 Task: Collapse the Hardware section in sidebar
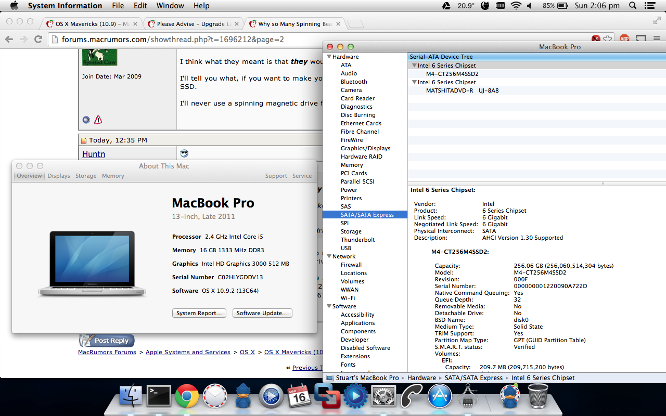point(328,57)
